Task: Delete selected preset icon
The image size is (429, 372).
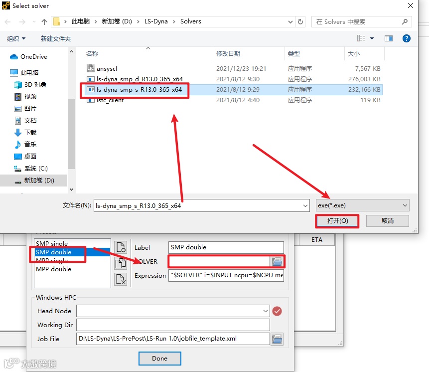Action: 121,279
